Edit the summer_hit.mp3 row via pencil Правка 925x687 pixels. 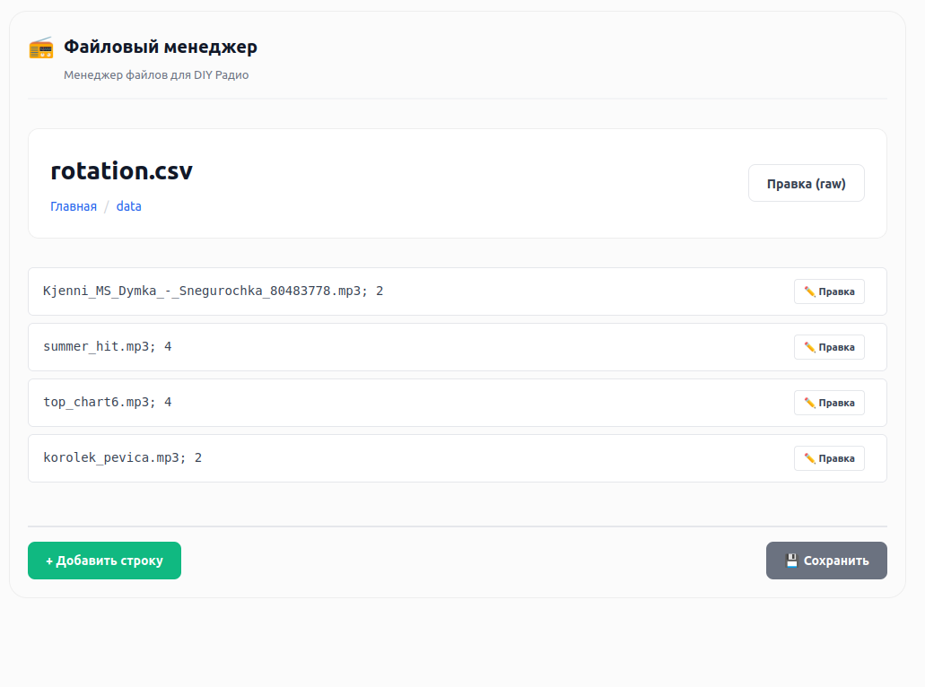[829, 347]
